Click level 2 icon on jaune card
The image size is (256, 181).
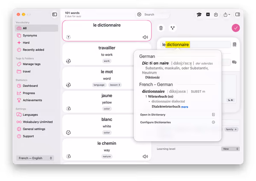68,109
